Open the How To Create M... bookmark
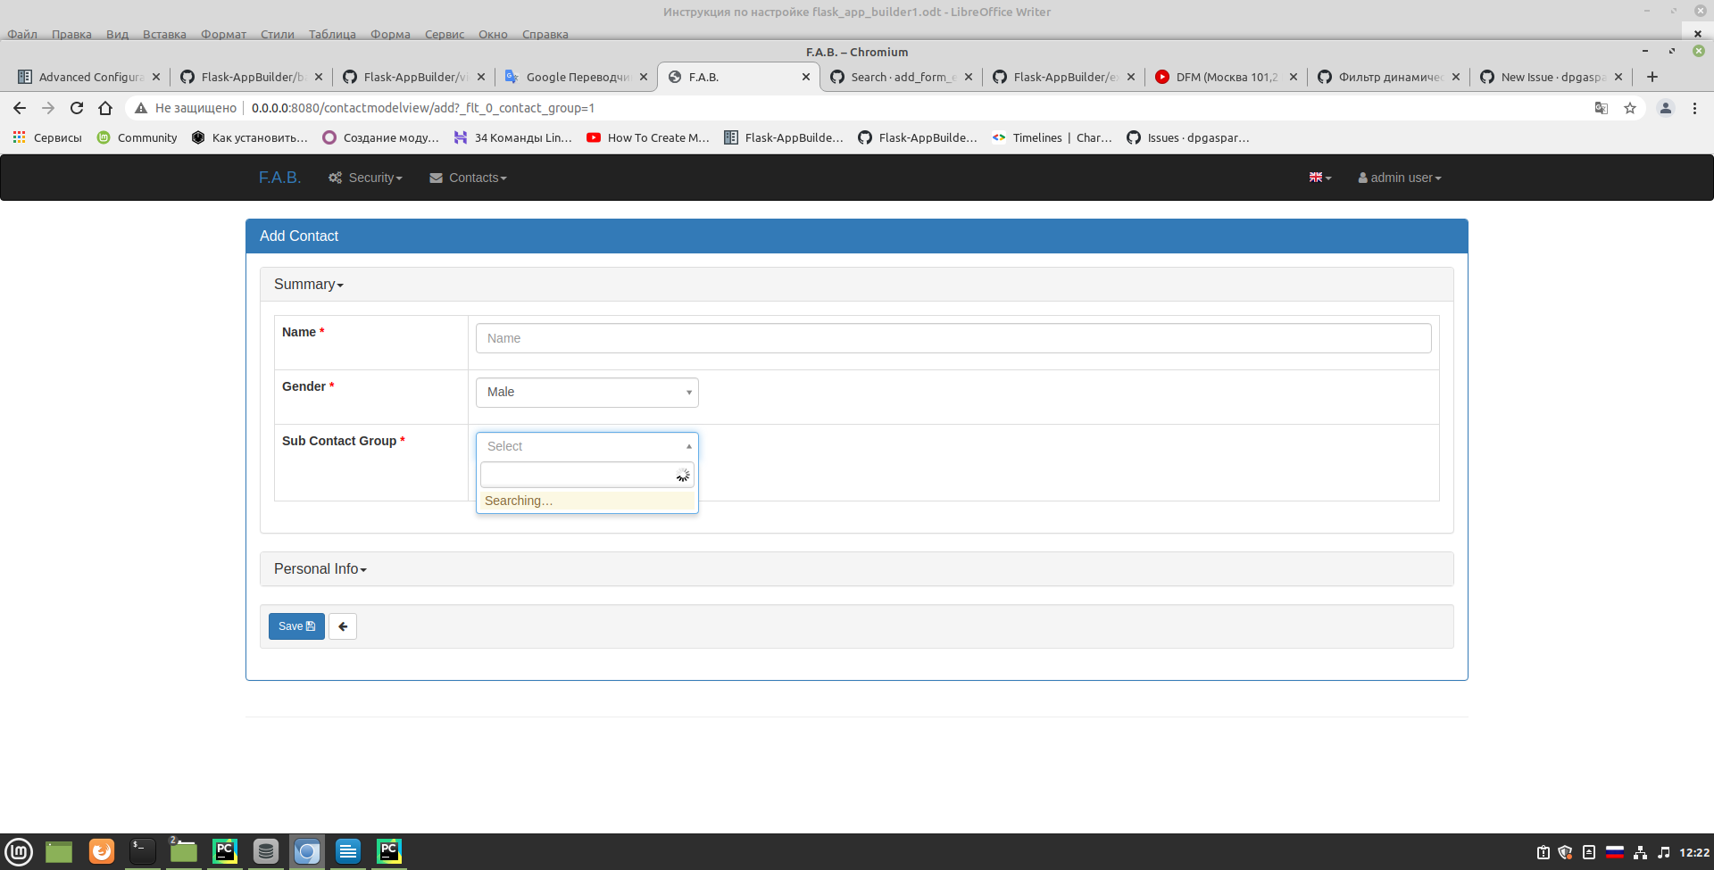 click(648, 137)
